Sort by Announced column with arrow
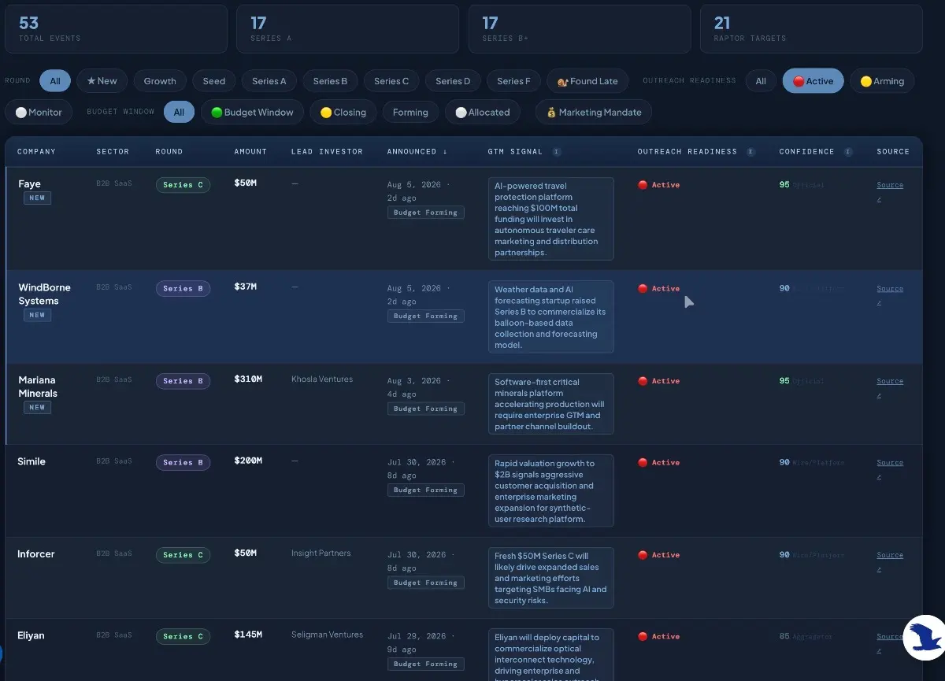The width and height of the screenshot is (945, 681). [417, 152]
